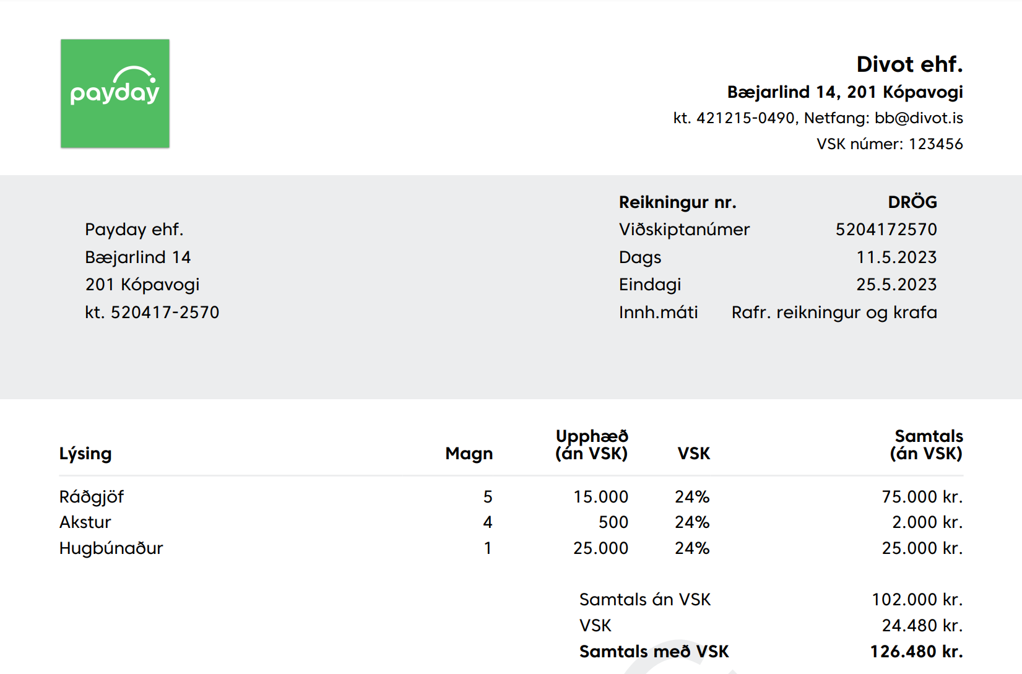Viewport: 1022px width, 674px height.
Task: Click the Ráðgjöf line item
Action: coord(92,497)
